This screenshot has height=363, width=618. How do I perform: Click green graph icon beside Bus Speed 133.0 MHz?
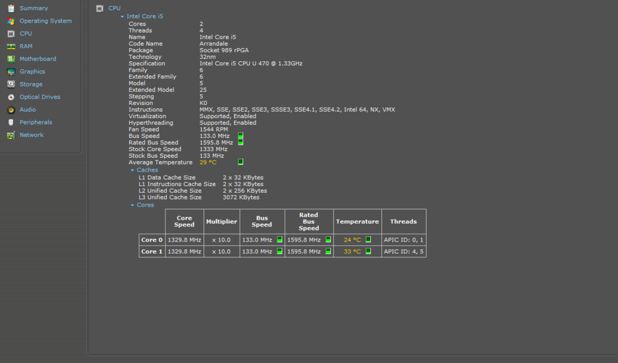240,136
